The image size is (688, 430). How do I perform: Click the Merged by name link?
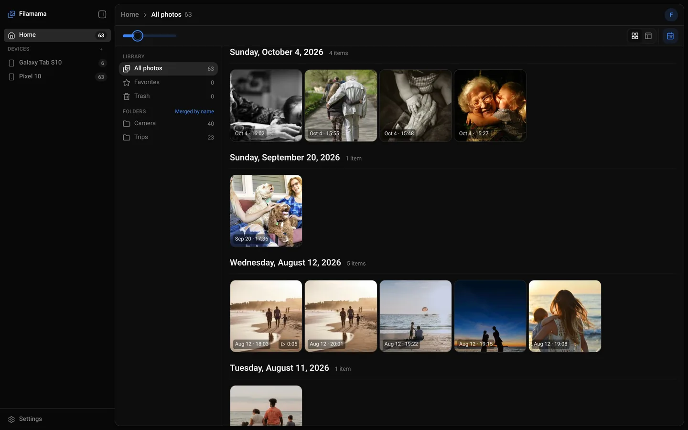click(194, 112)
